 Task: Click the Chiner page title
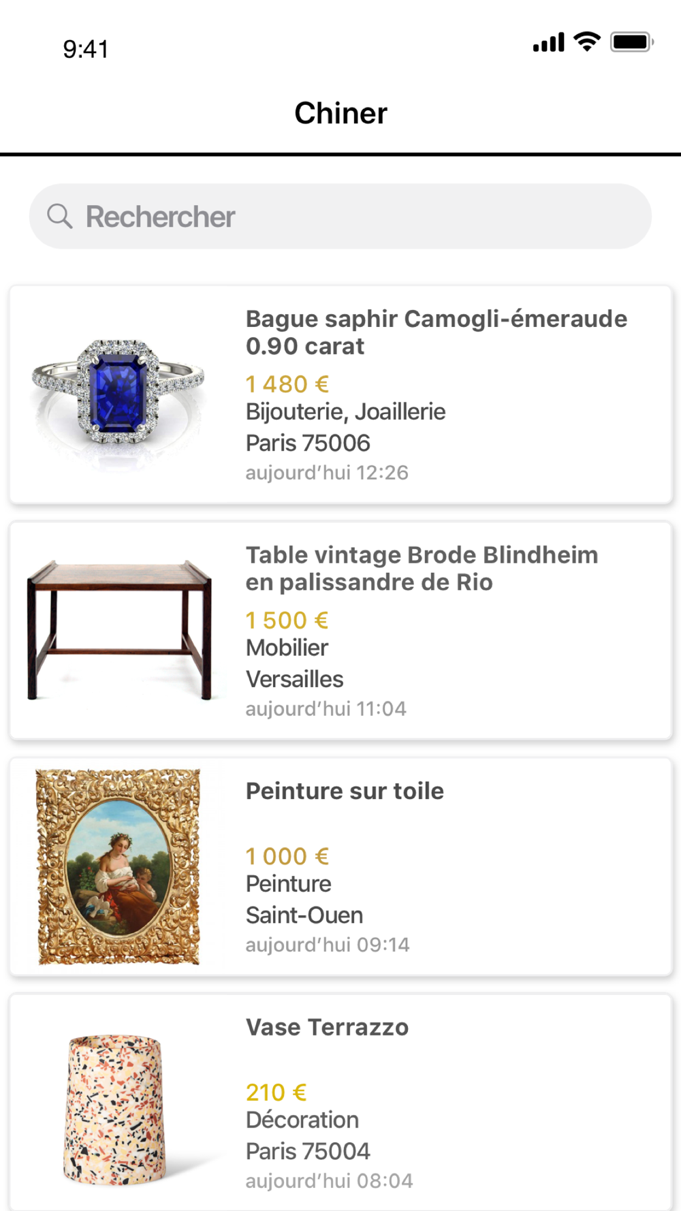tap(340, 113)
